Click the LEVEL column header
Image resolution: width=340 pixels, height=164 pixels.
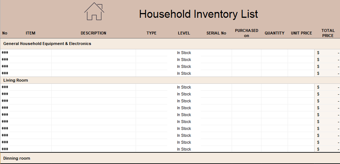(184, 33)
